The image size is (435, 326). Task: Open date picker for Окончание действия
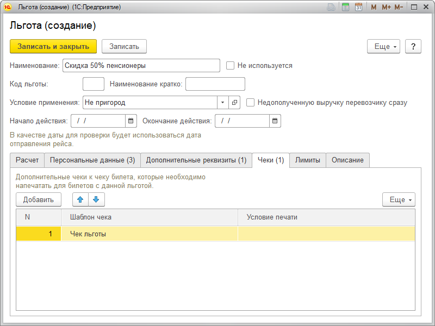pyautogui.click(x=275, y=121)
